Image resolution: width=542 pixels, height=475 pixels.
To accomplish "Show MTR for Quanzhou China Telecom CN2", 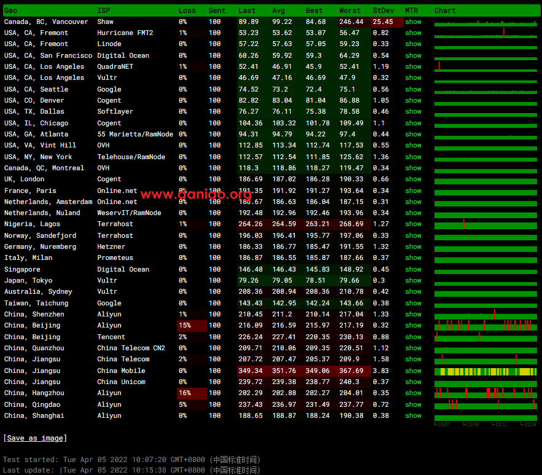I will (x=413, y=348).
